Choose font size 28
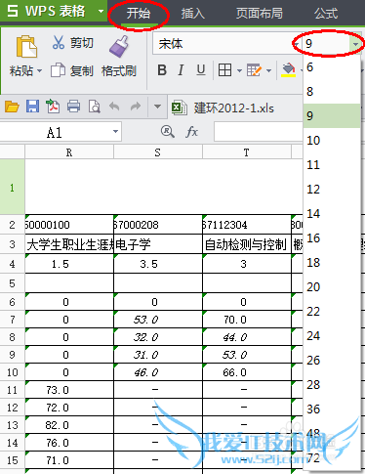The height and width of the screenshot is (474, 365). point(332,385)
